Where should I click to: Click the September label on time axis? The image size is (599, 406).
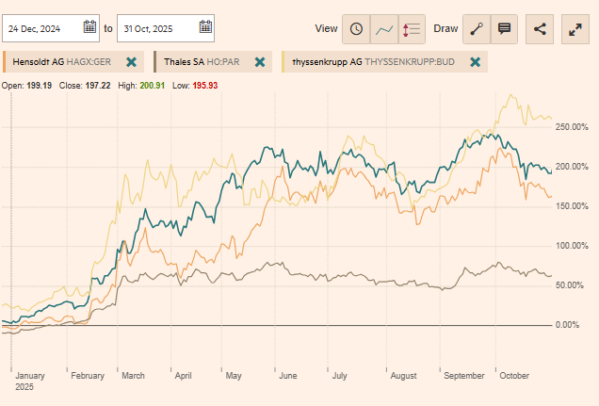(x=463, y=375)
